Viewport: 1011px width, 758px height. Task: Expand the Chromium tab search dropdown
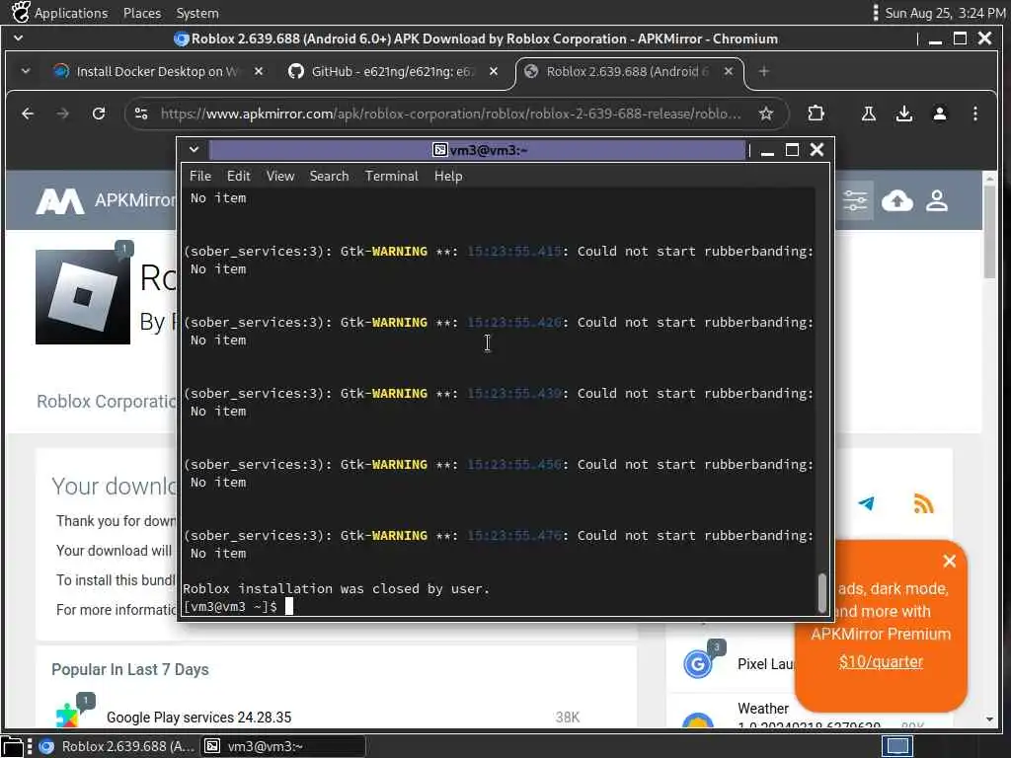(x=25, y=71)
